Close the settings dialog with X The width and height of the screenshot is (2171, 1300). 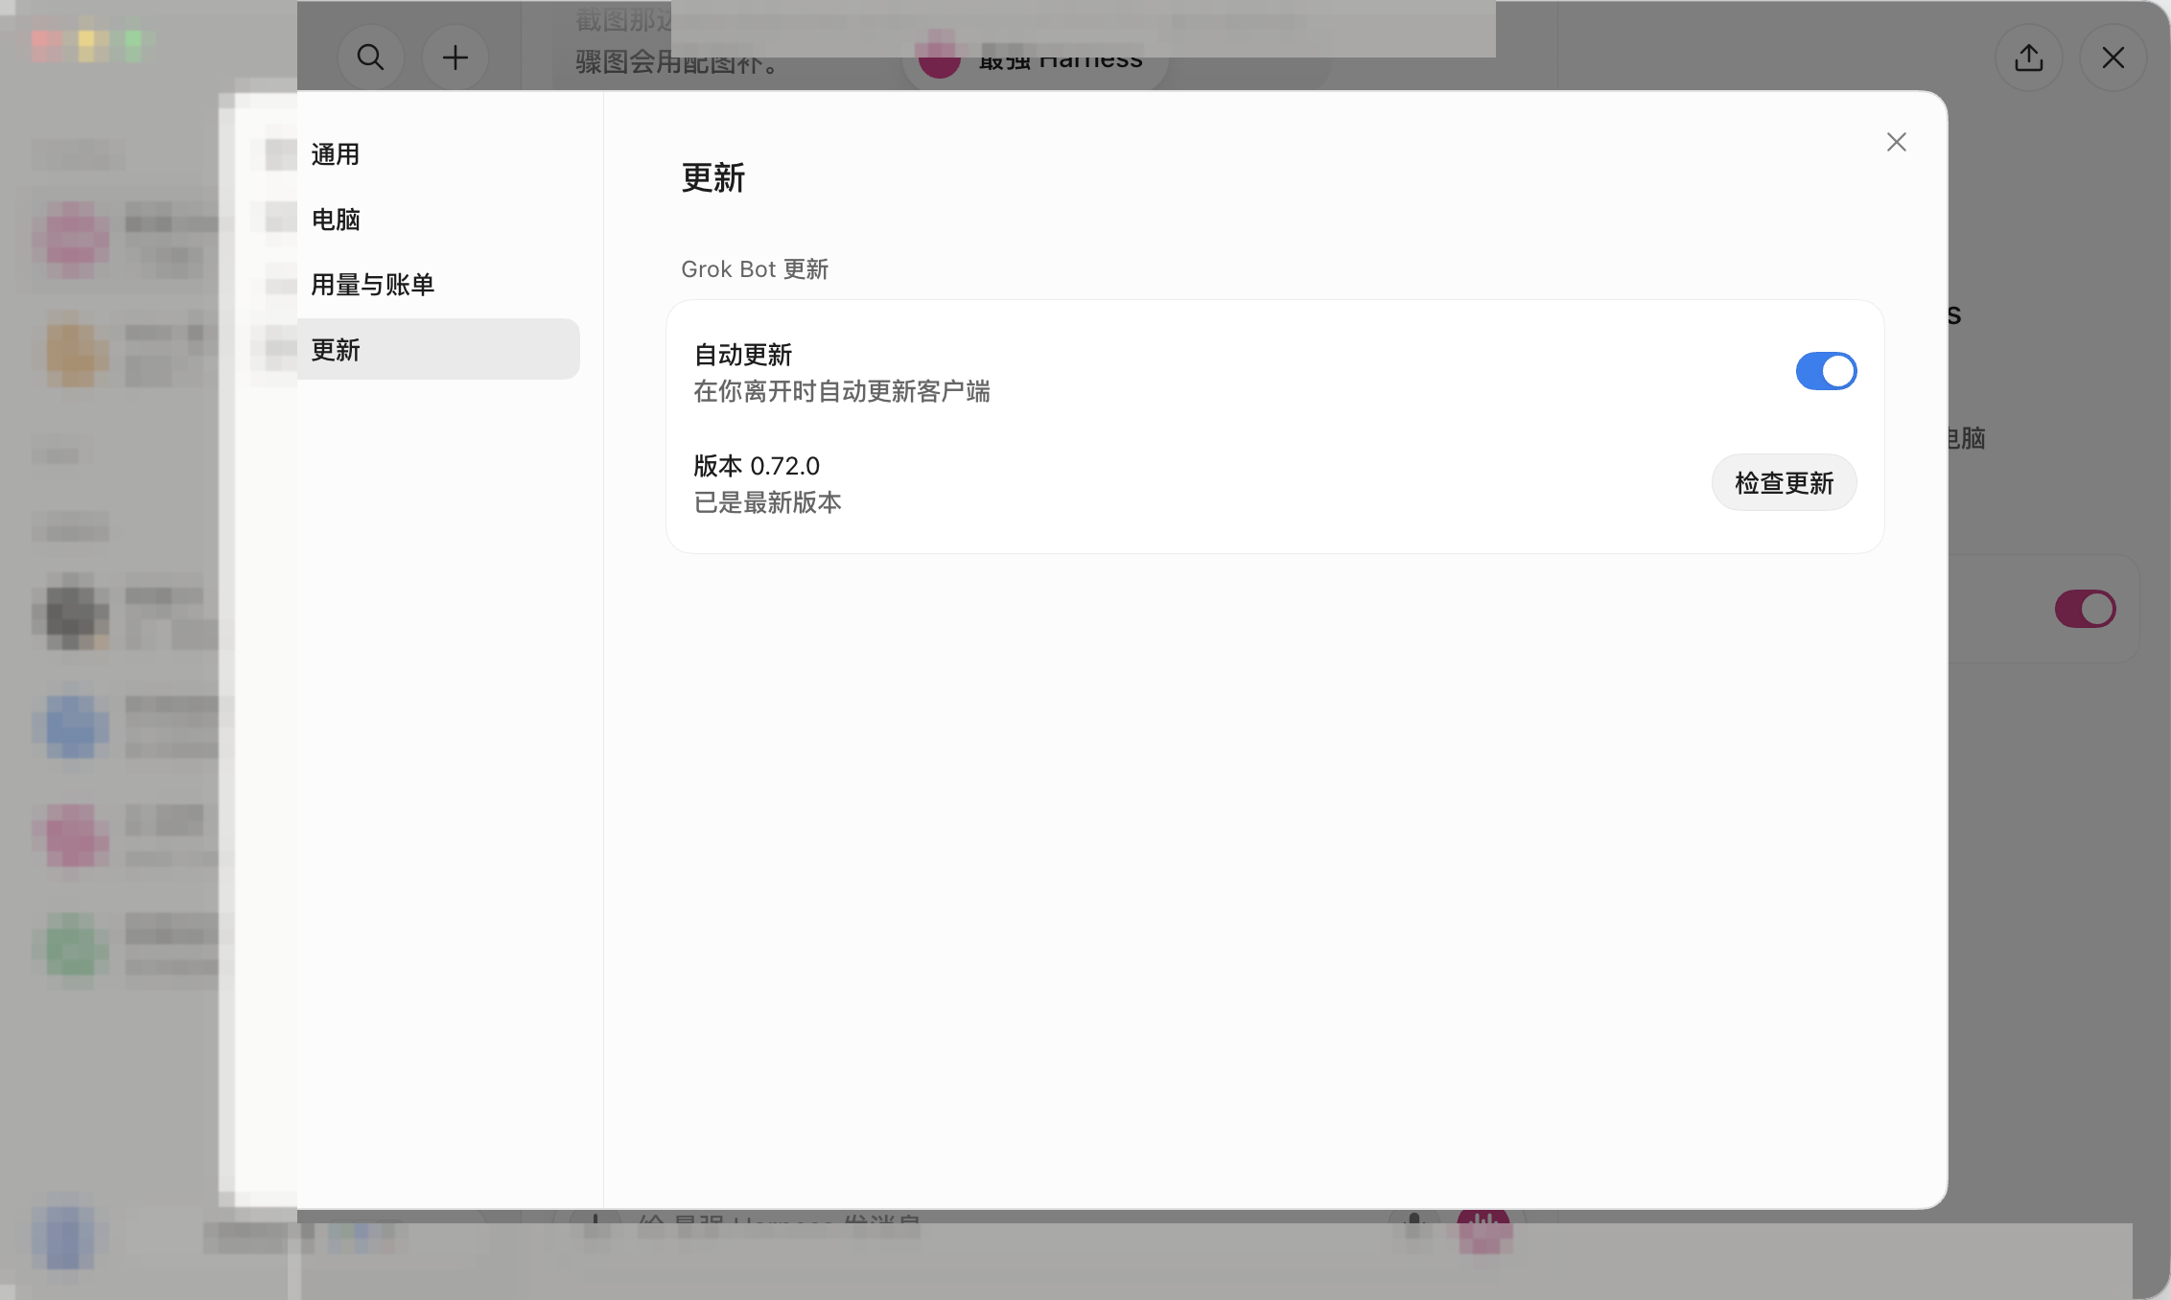(x=1896, y=142)
